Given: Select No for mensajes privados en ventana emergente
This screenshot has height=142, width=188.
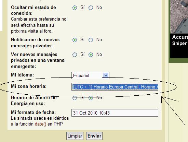Looking at the screenshot, I should pos(91,55).
